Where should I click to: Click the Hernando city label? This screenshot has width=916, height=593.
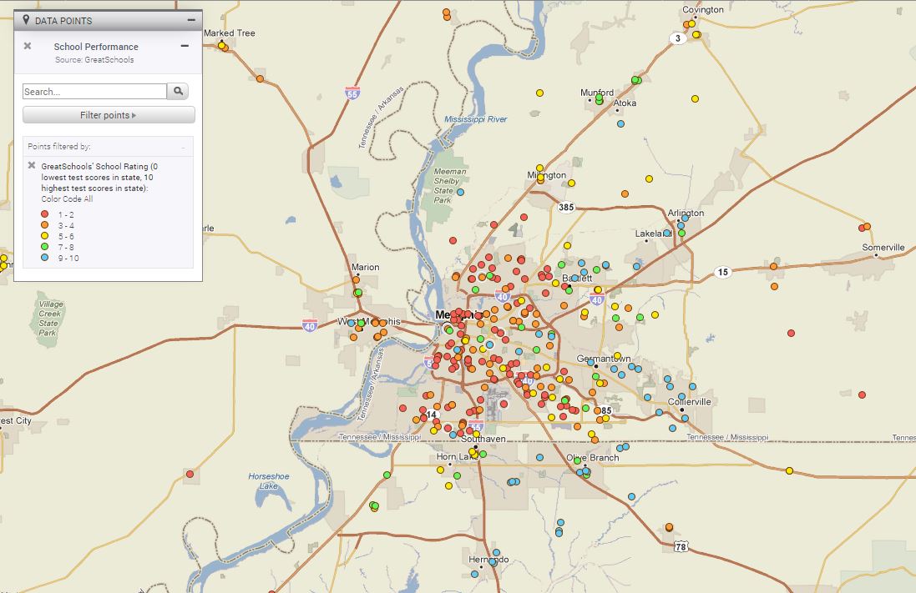coord(488,559)
